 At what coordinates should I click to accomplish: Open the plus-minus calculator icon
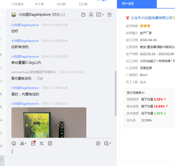pos(42,143)
